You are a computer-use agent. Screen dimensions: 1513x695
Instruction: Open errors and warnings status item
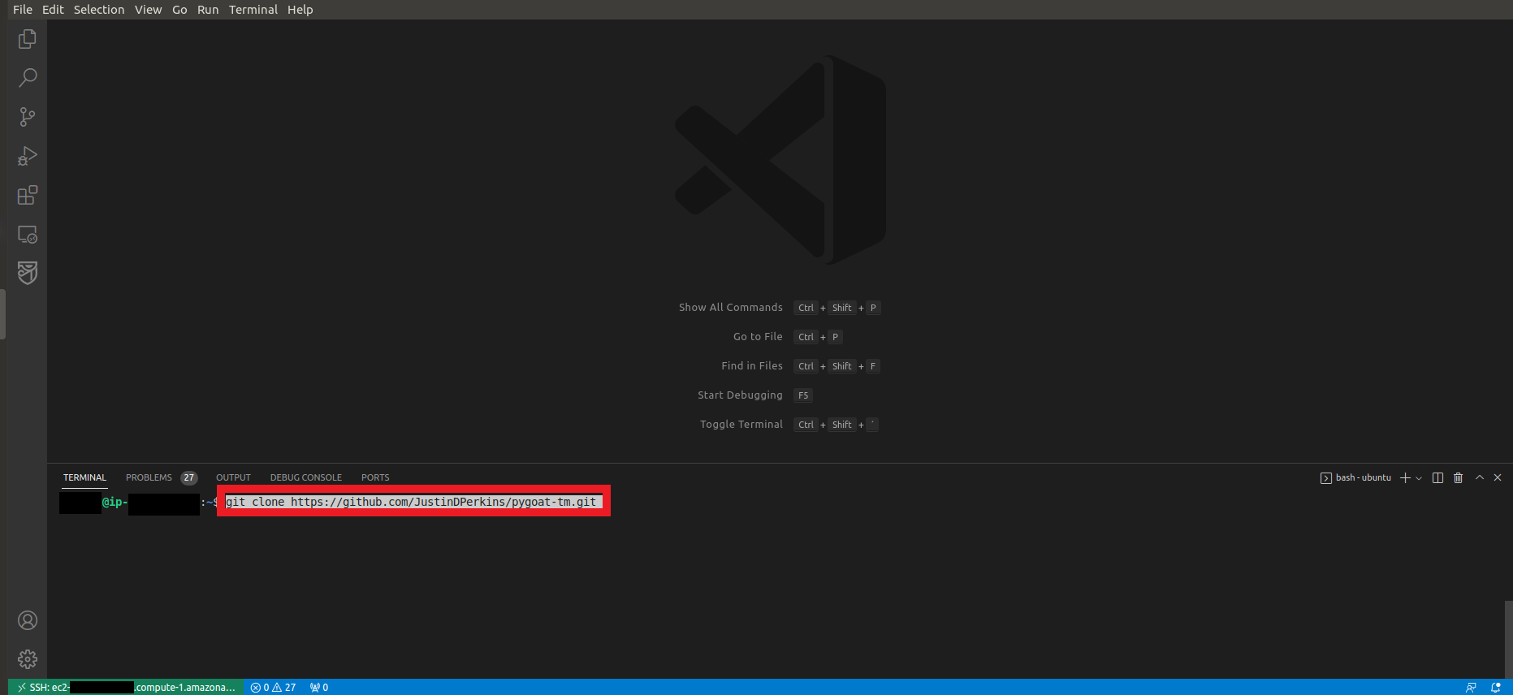pyautogui.click(x=274, y=687)
